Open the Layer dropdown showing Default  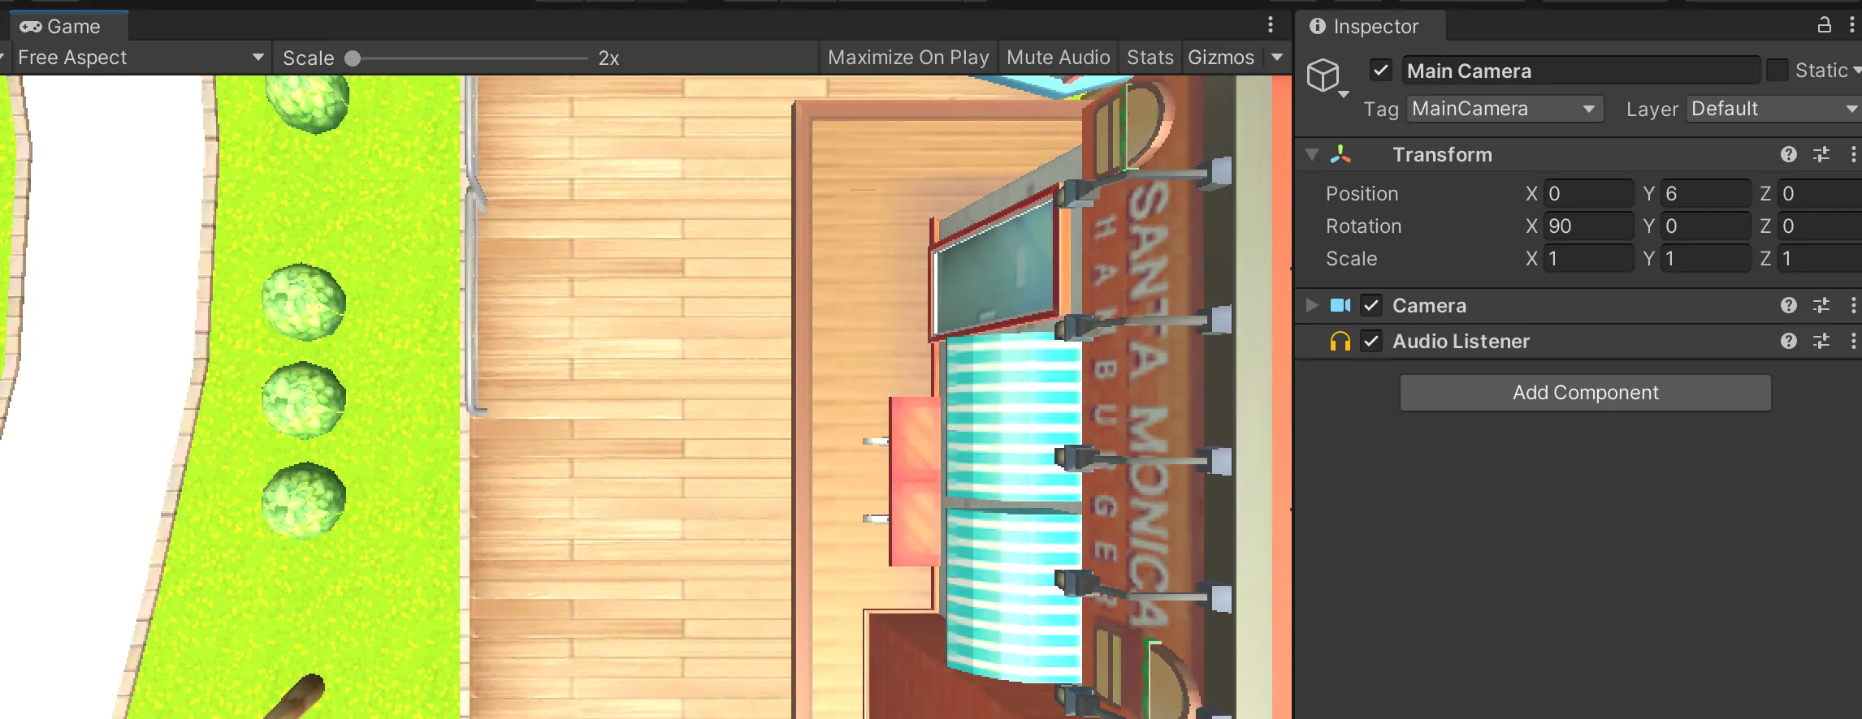pos(1774,109)
